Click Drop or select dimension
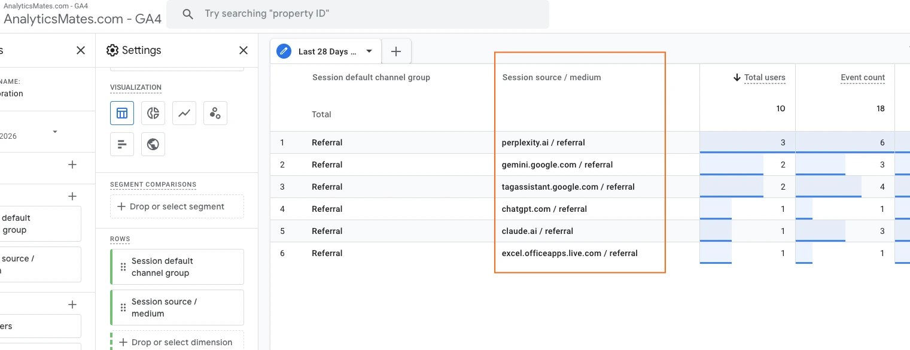 [177, 342]
